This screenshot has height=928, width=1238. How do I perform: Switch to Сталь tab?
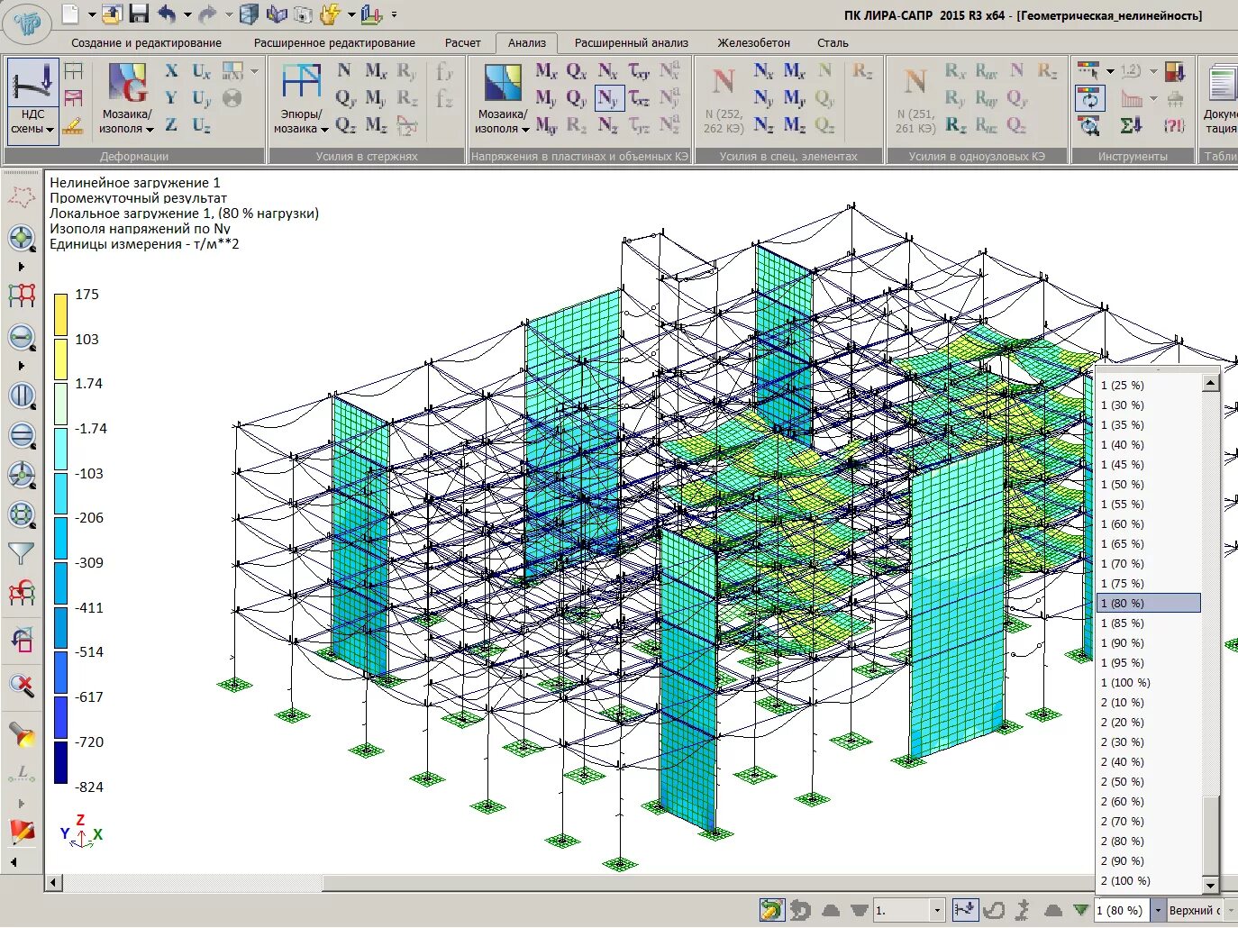[833, 42]
